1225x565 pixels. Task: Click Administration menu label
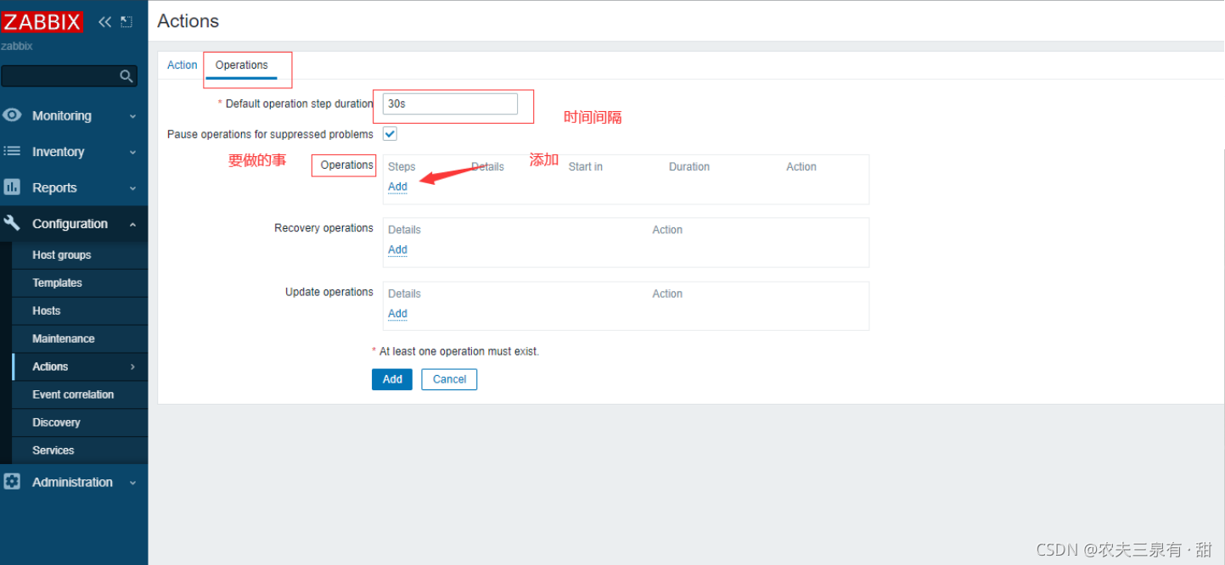(x=72, y=482)
